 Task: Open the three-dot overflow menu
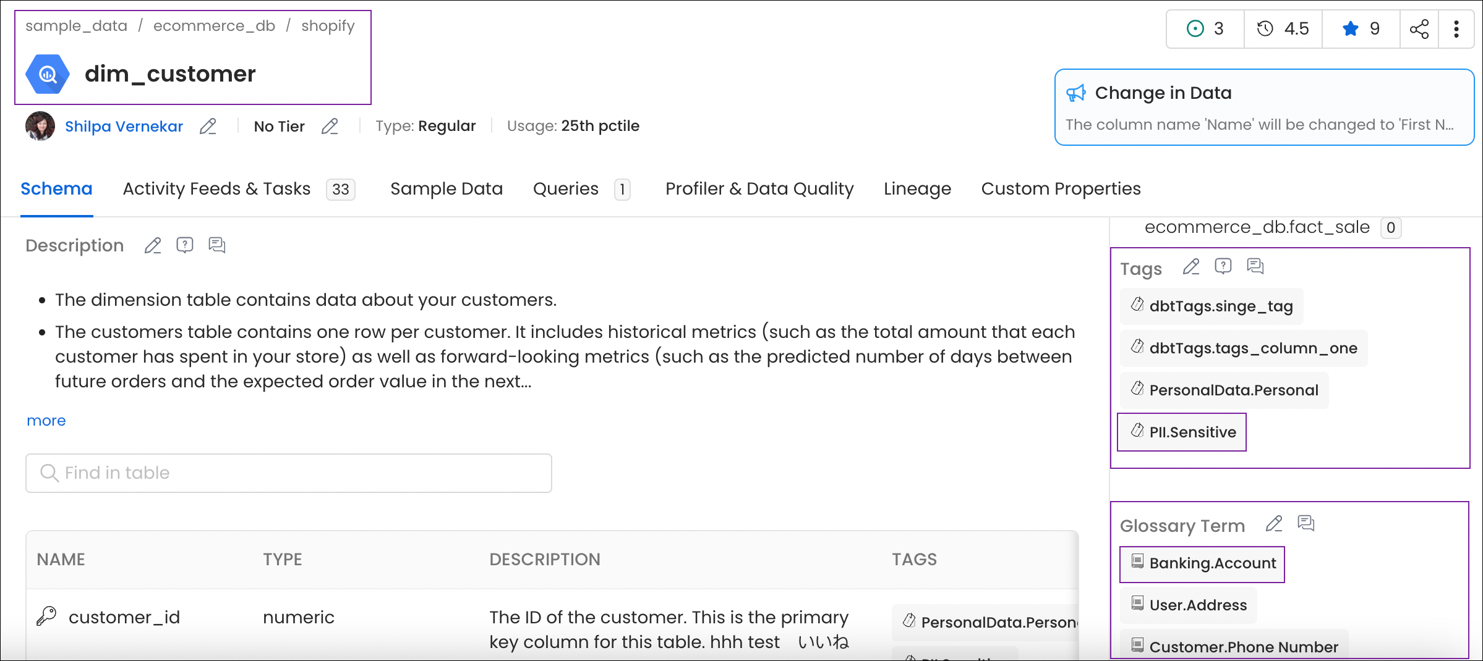1456,28
